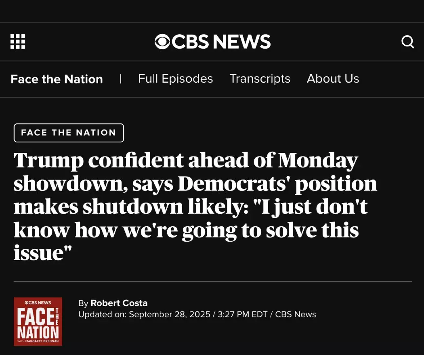Click the CBS eye logo
This screenshot has height=355, width=424.
[x=162, y=42]
